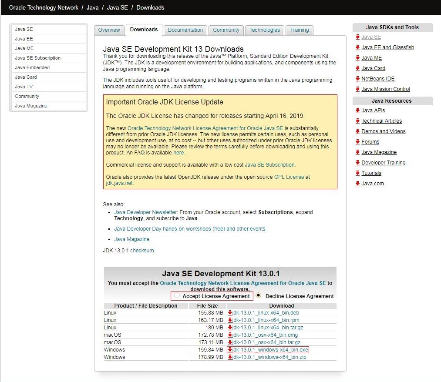Click the red download icon beside Java SE
Screen dimensions: 441x382
coord(357,37)
